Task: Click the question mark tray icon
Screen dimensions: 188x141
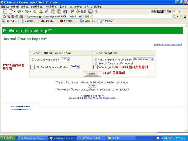Action: [158, 138]
